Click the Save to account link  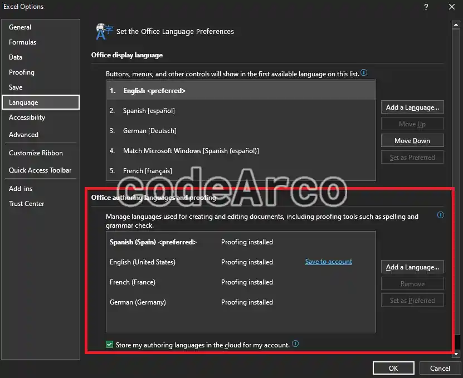point(328,262)
